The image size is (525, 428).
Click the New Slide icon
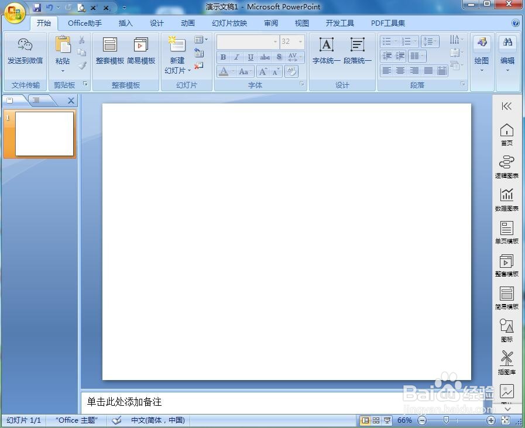click(177, 44)
